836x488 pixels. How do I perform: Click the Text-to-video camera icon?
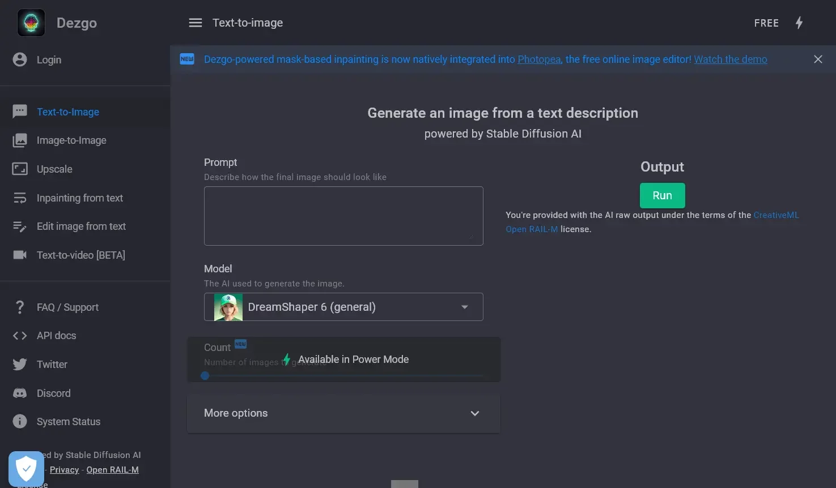click(x=20, y=255)
